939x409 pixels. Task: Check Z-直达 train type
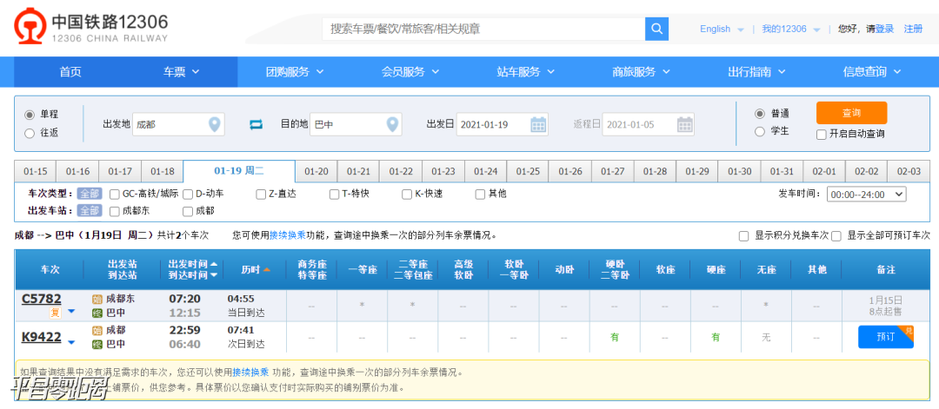261,194
